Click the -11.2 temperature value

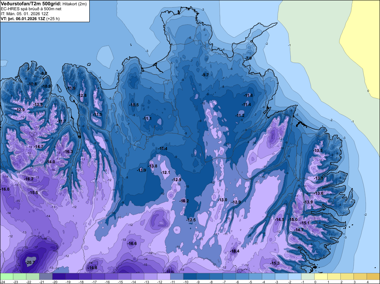click(240, 115)
